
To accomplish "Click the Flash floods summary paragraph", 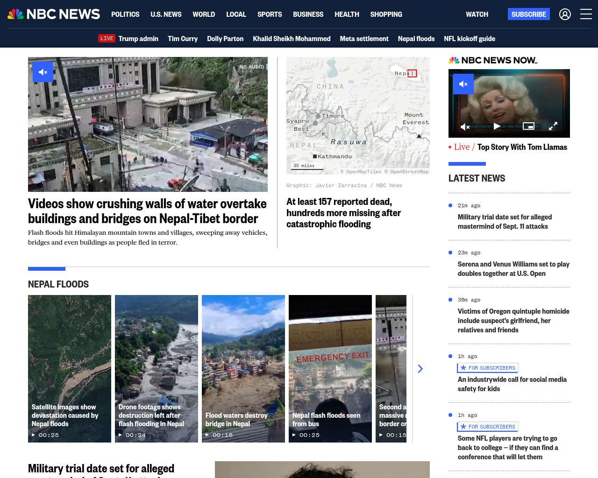I will (148, 238).
